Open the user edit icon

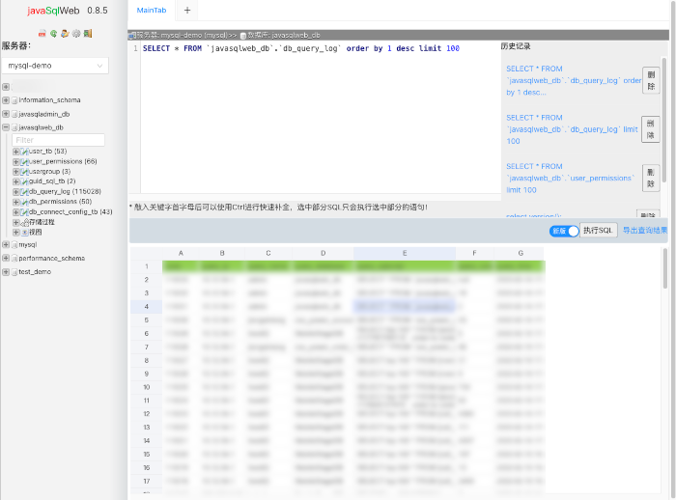(65, 34)
